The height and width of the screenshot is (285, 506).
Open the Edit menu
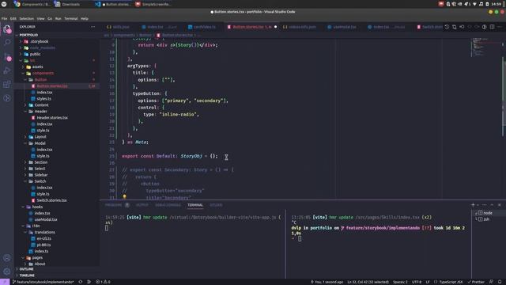pos(13,19)
